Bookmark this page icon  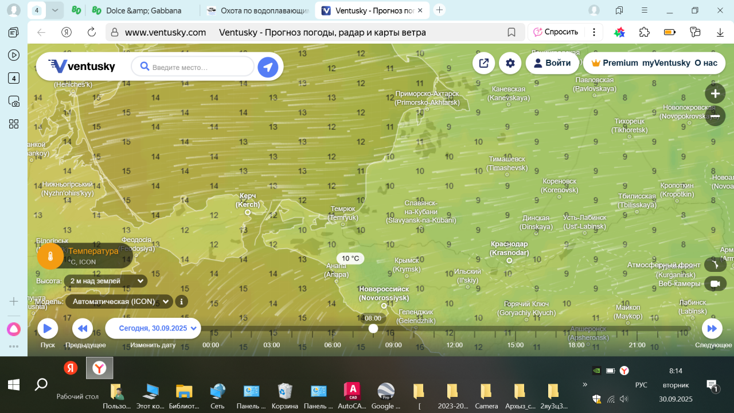(512, 32)
